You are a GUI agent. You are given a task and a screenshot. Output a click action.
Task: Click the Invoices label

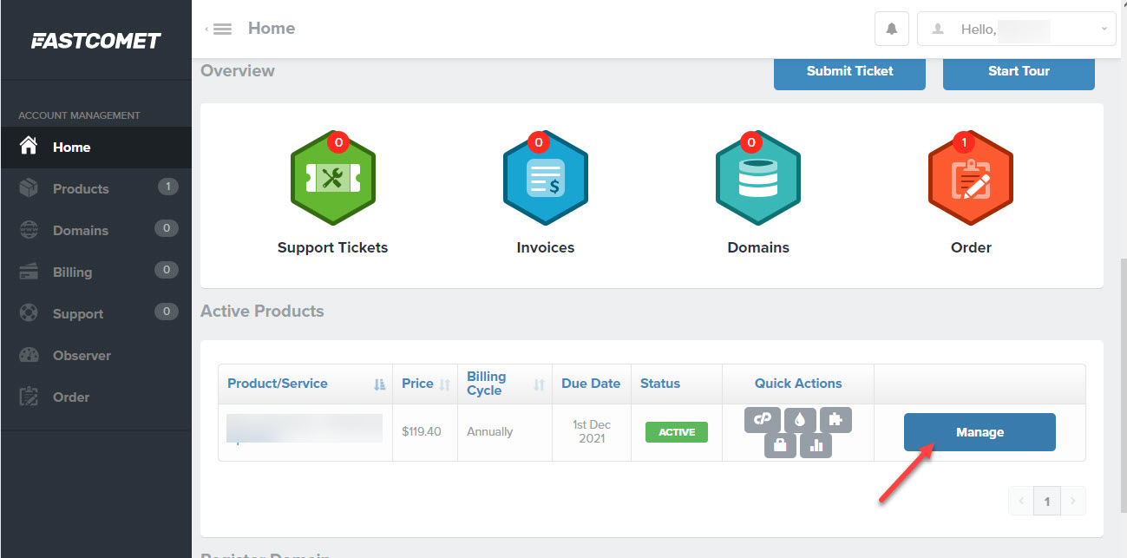coord(545,247)
